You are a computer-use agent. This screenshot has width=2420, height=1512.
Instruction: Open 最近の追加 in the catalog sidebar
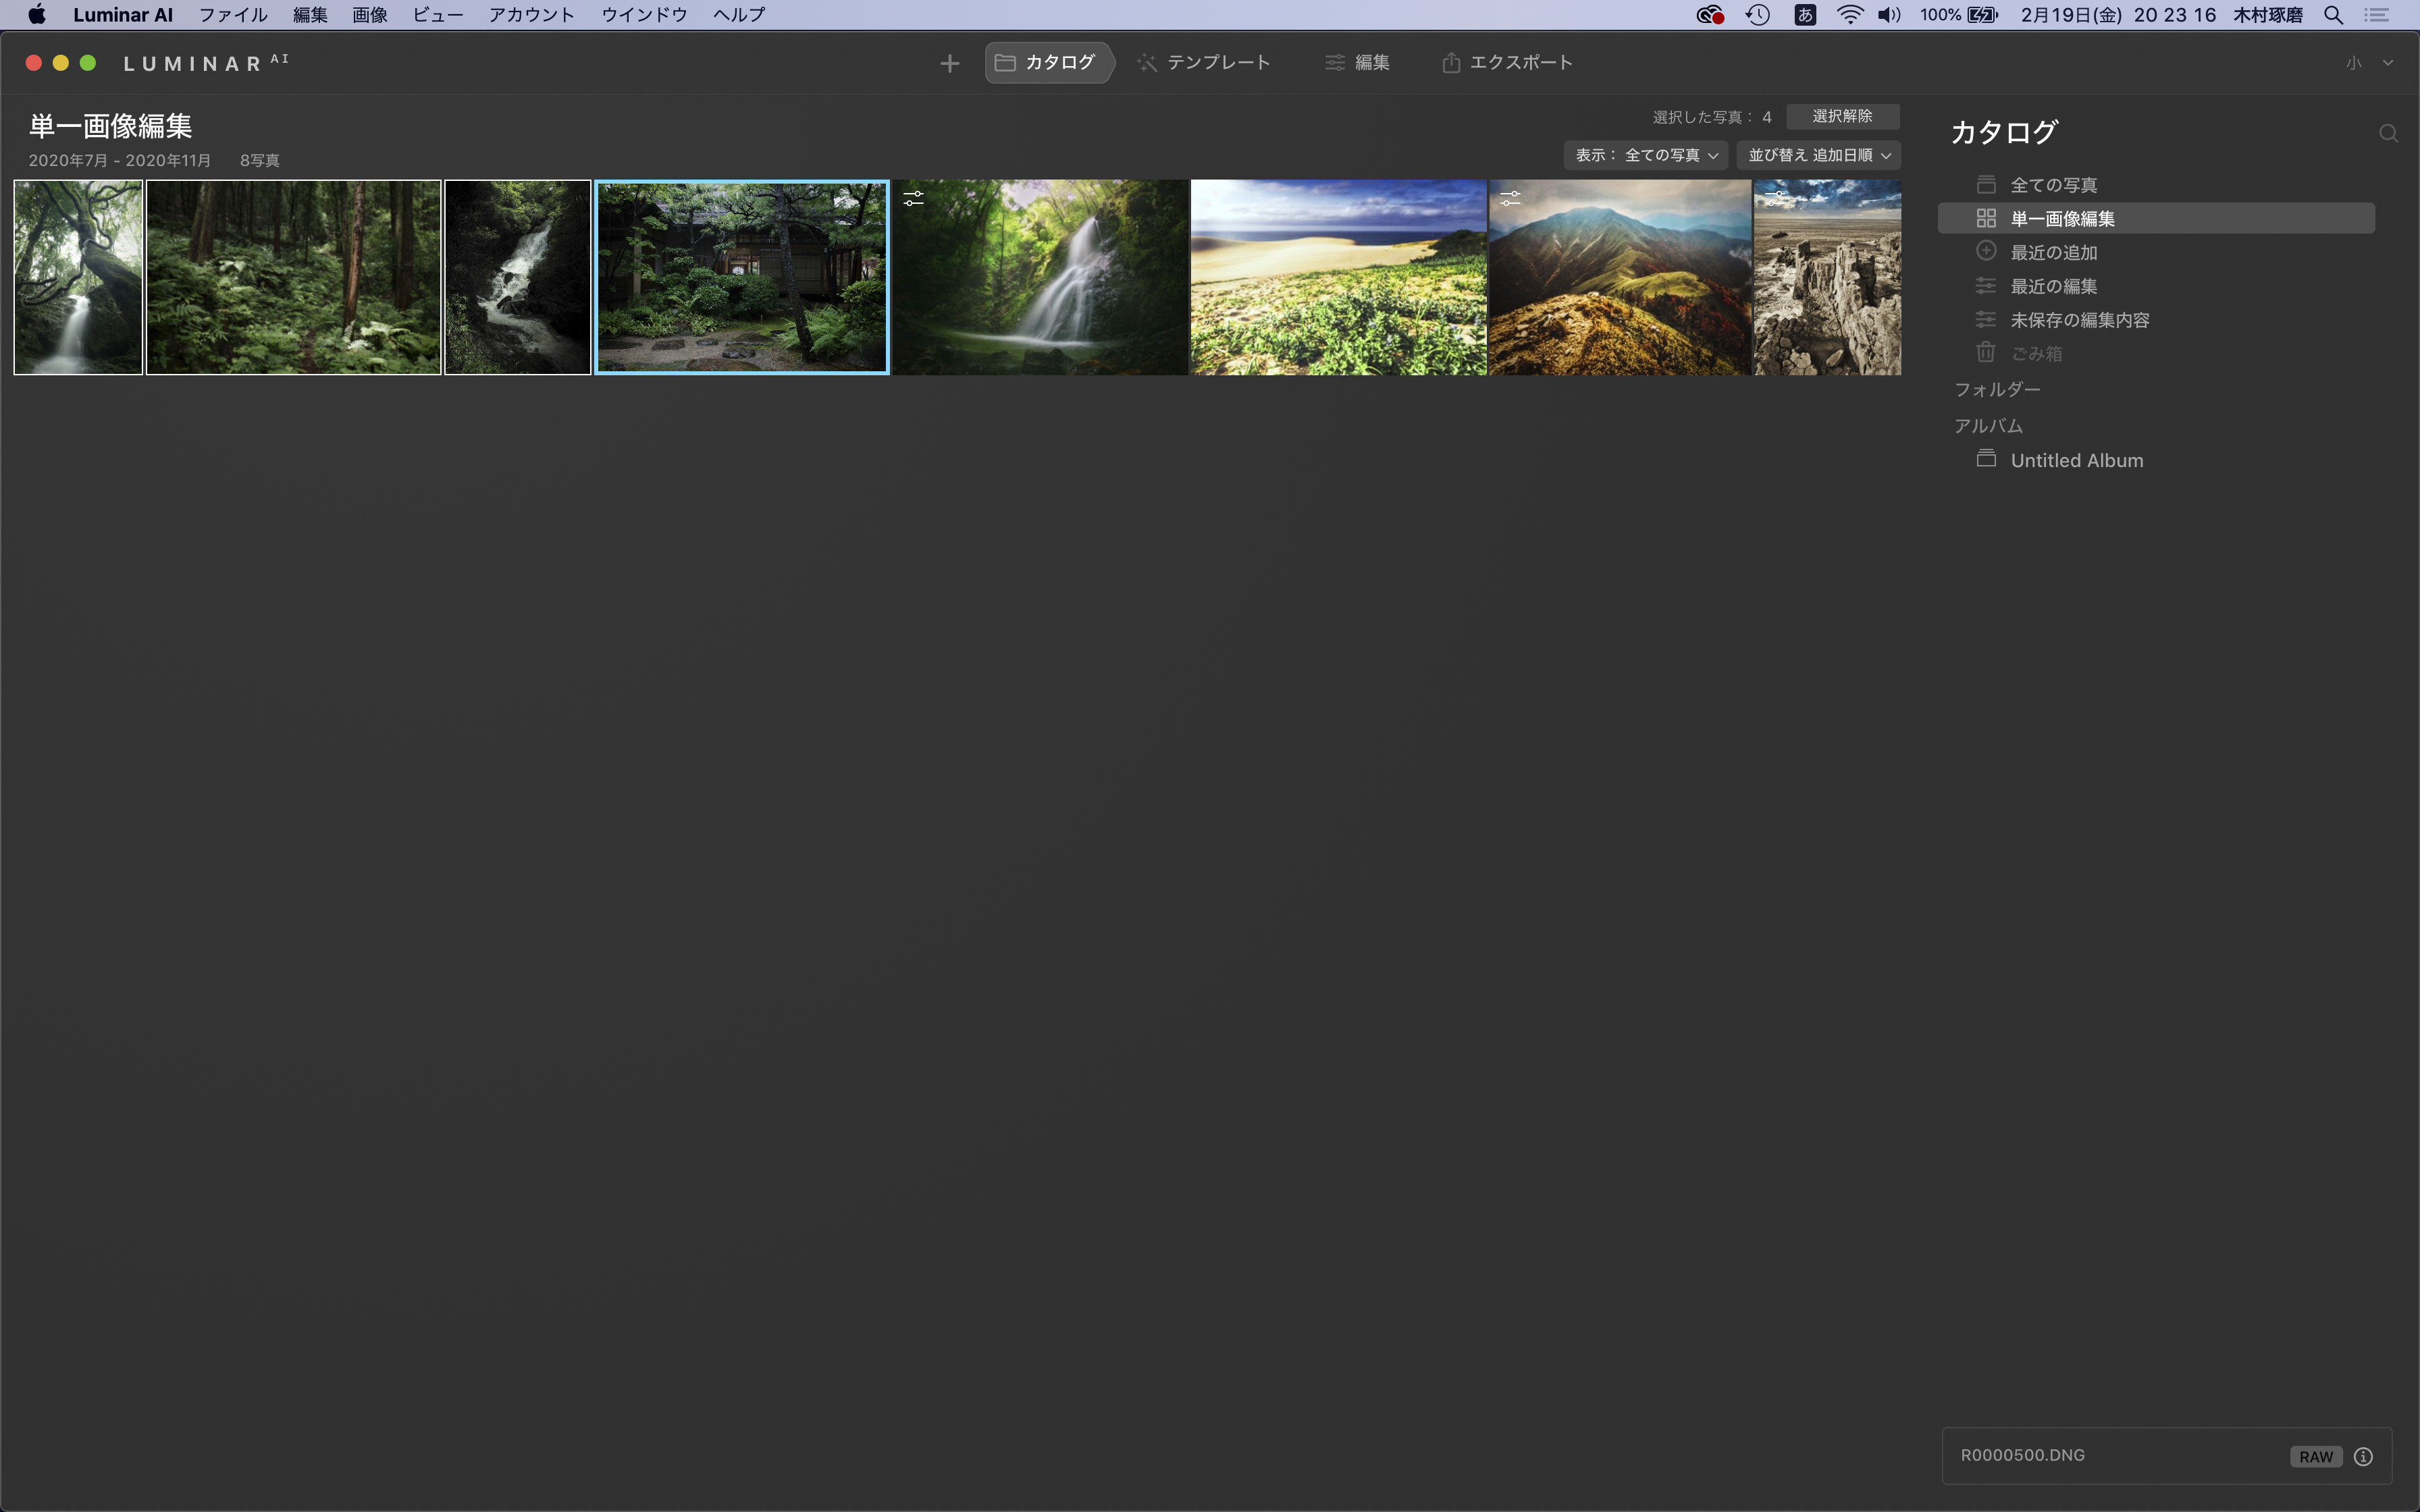(x=2053, y=252)
